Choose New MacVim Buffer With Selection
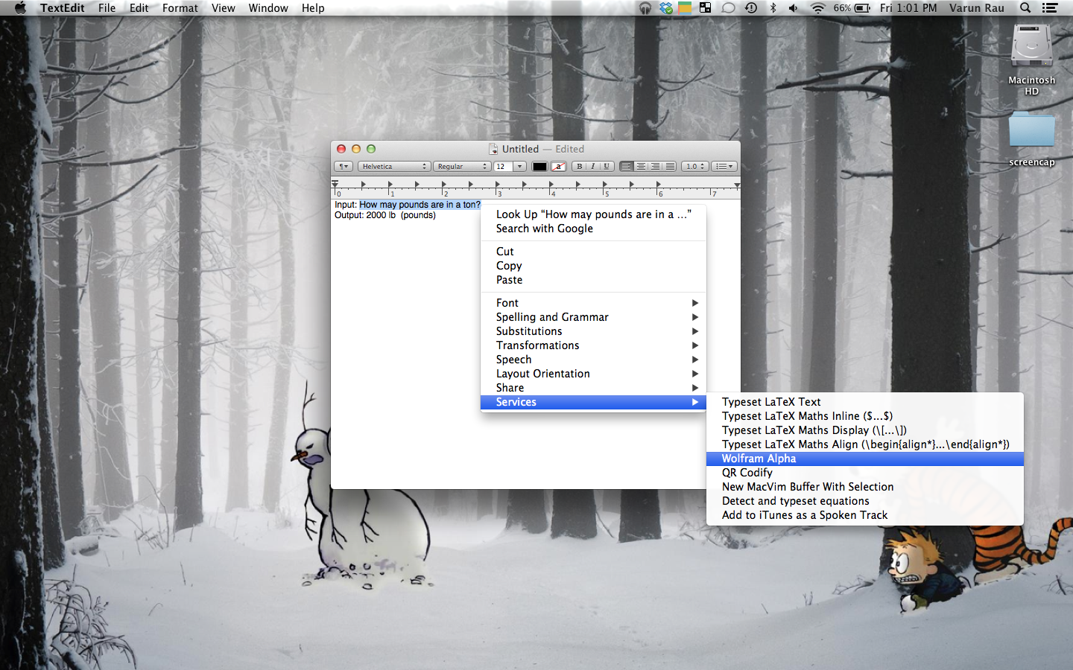This screenshot has width=1073, height=670. 864,487
